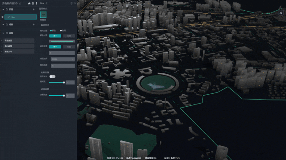The height and width of the screenshot is (160, 286).
Task: Click gray option button beside teal color mode
Action: (x=69, y=36)
